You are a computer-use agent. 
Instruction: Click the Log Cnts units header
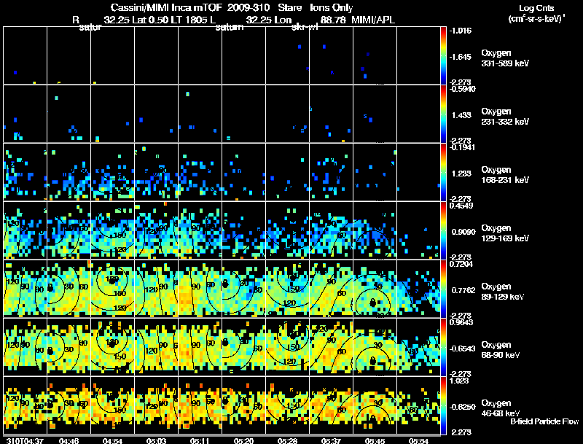(536, 13)
